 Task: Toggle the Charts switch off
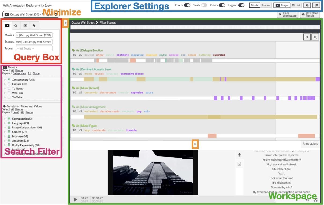[187, 5]
